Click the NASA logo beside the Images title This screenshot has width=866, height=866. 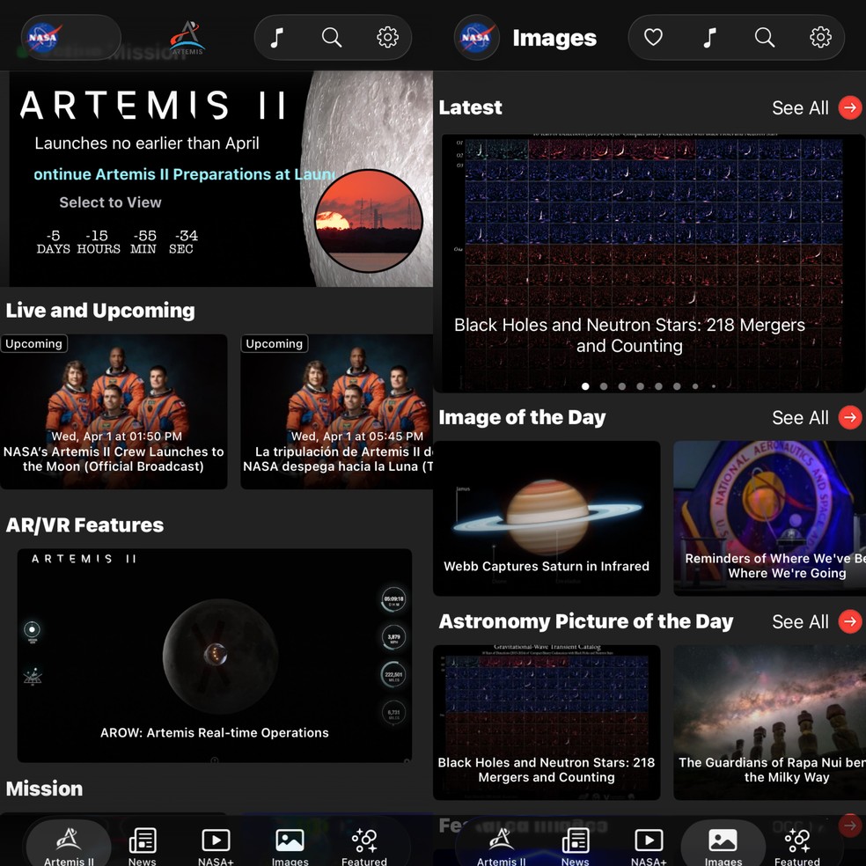pos(475,37)
